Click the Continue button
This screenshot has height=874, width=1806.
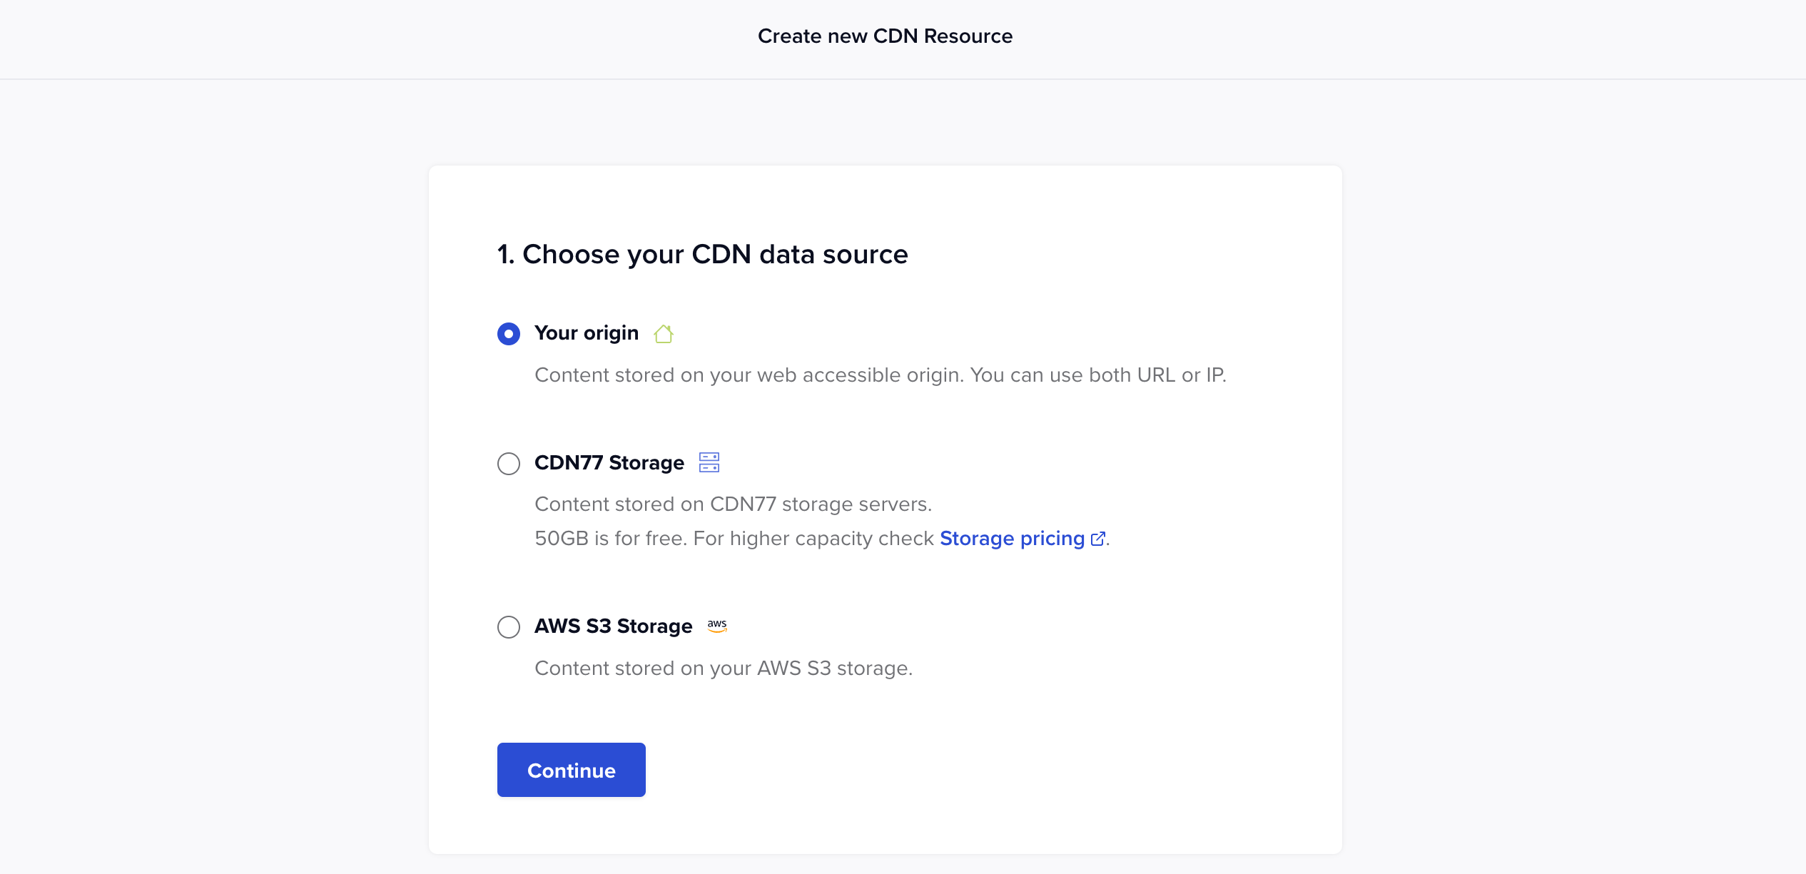tap(571, 770)
